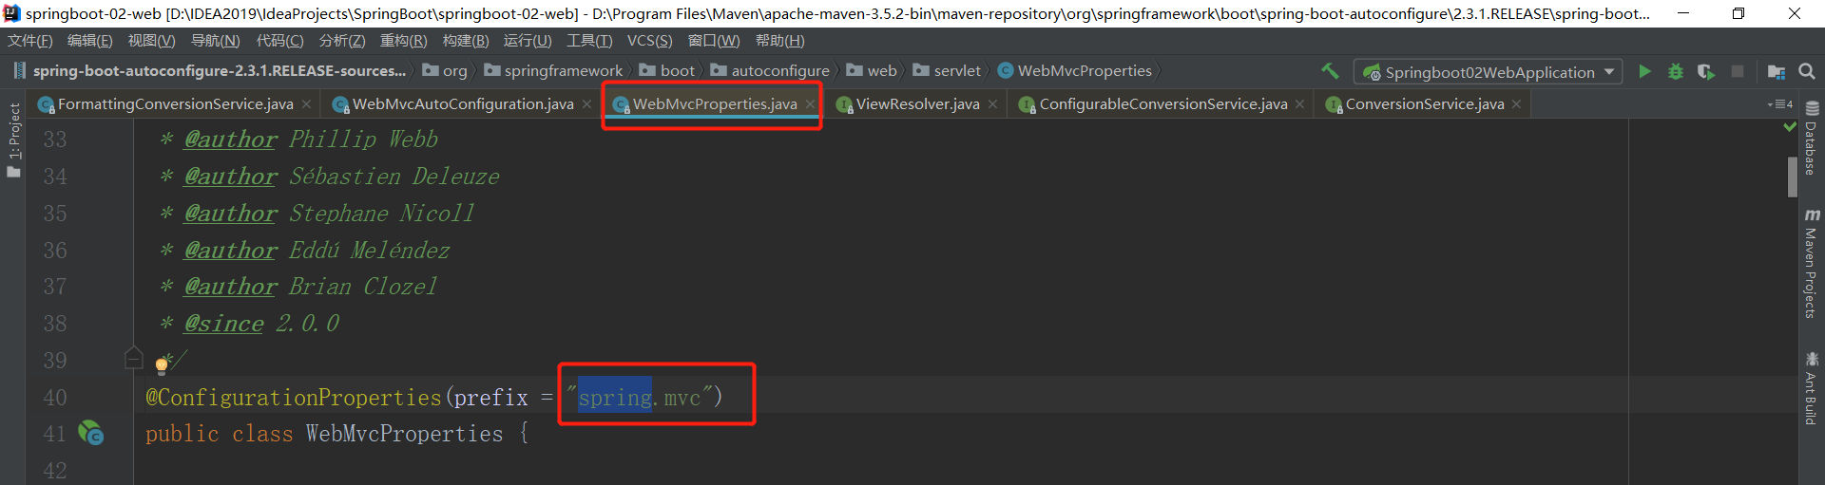Image resolution: width=1825 pixels, height=485 pixels.
Task: Build project with the hammer icon
Action: (1330, 71)
